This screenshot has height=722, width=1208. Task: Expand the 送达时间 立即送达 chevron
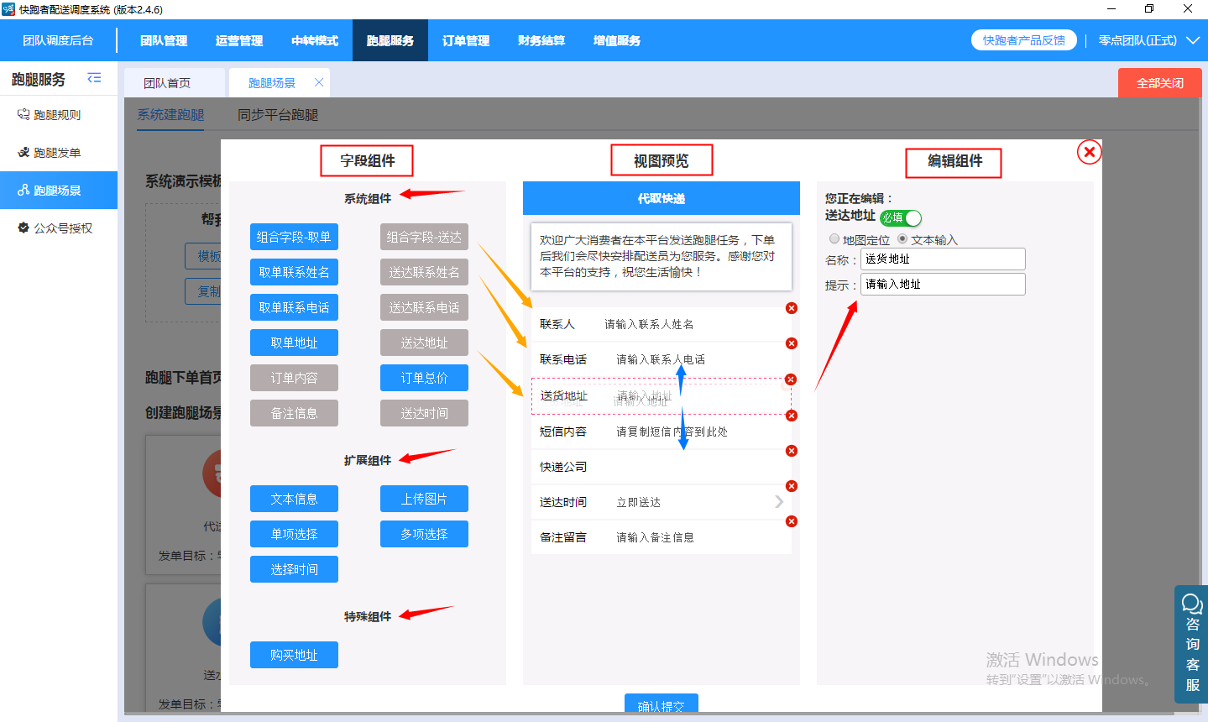[x=779, y=502]
